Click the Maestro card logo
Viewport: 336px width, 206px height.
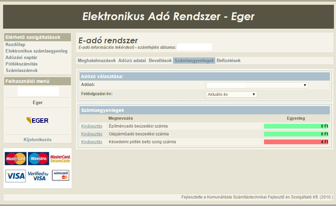point(38,159)
